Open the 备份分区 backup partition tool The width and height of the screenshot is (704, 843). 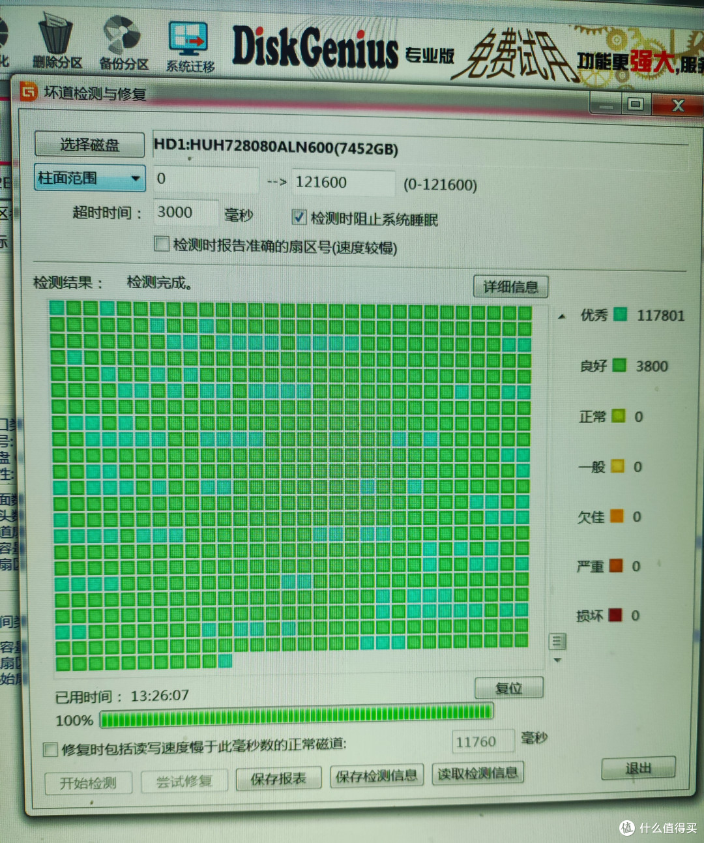[123, 43]
